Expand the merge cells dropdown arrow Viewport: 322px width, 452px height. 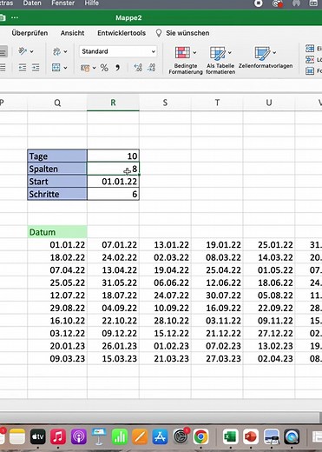coord(65,68)
